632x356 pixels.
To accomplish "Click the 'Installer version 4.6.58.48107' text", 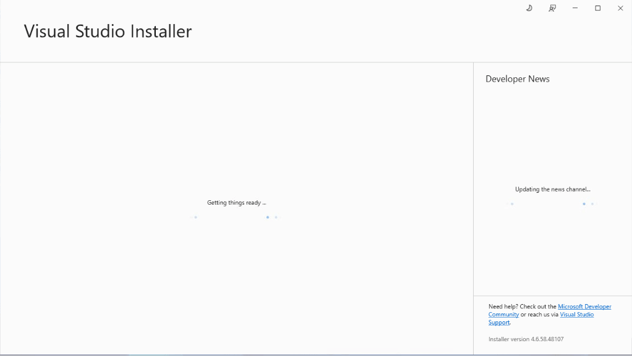I will pos(526,339).
